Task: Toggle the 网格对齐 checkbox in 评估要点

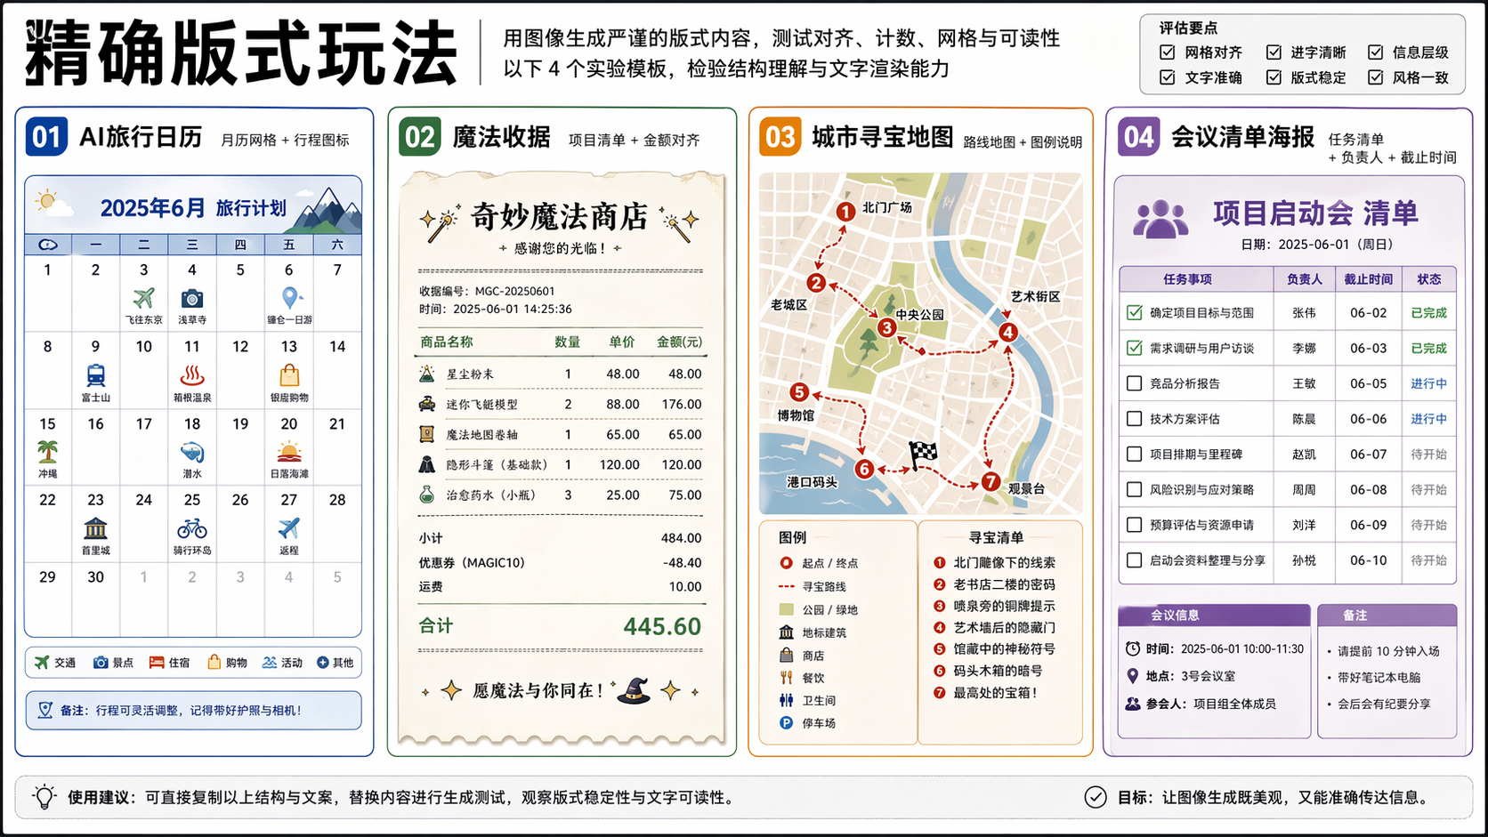Action: [x=1168, y=52]
